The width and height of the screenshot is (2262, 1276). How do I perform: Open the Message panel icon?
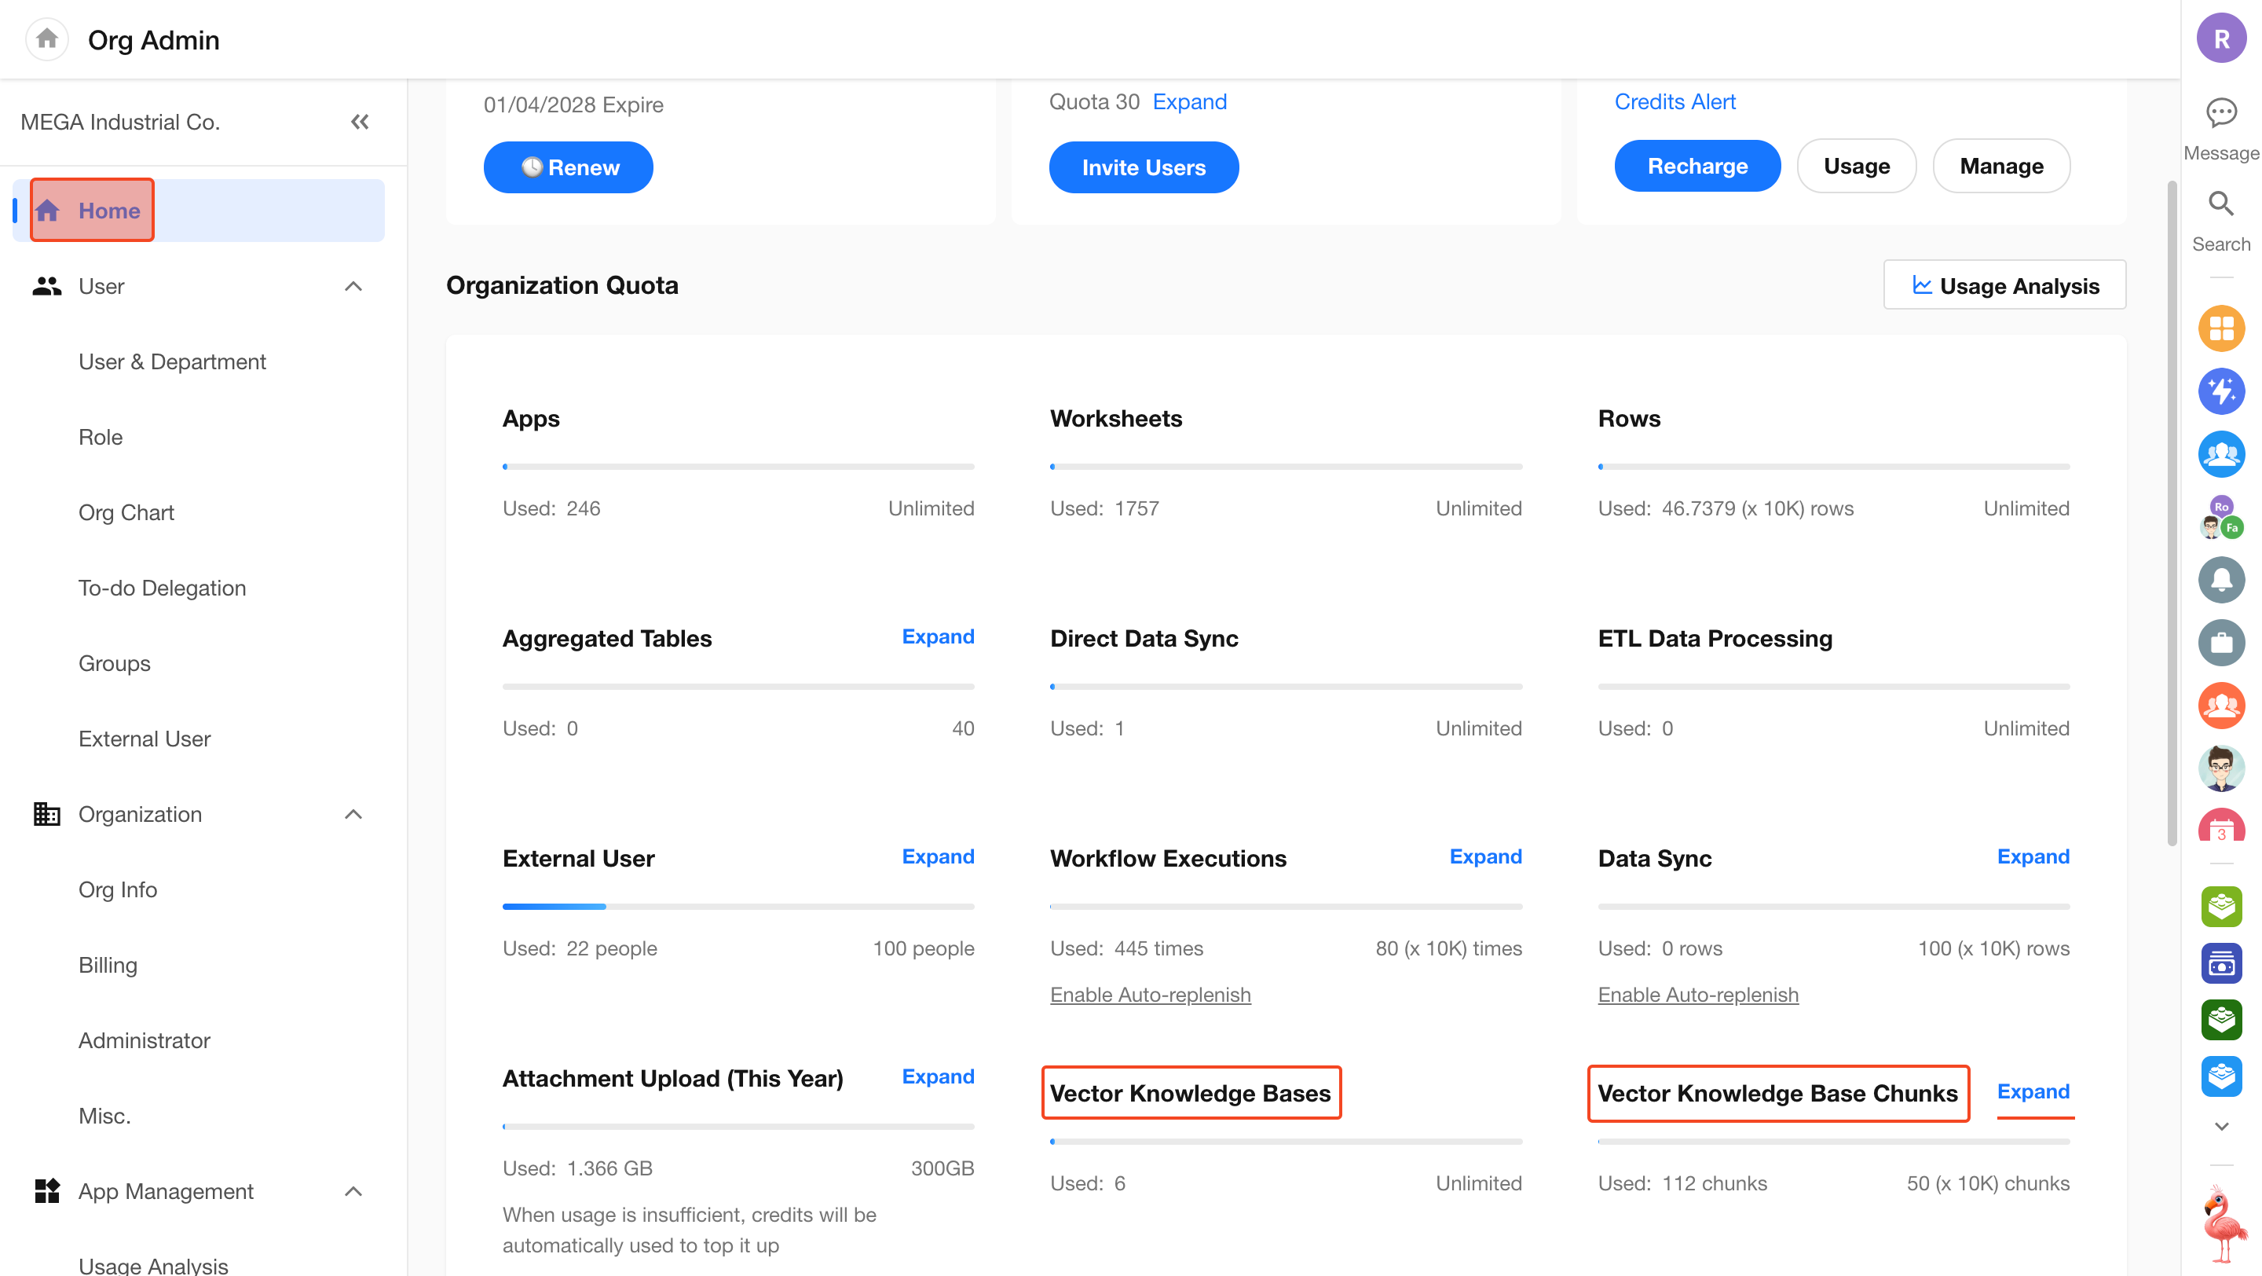pos(2220,113)
